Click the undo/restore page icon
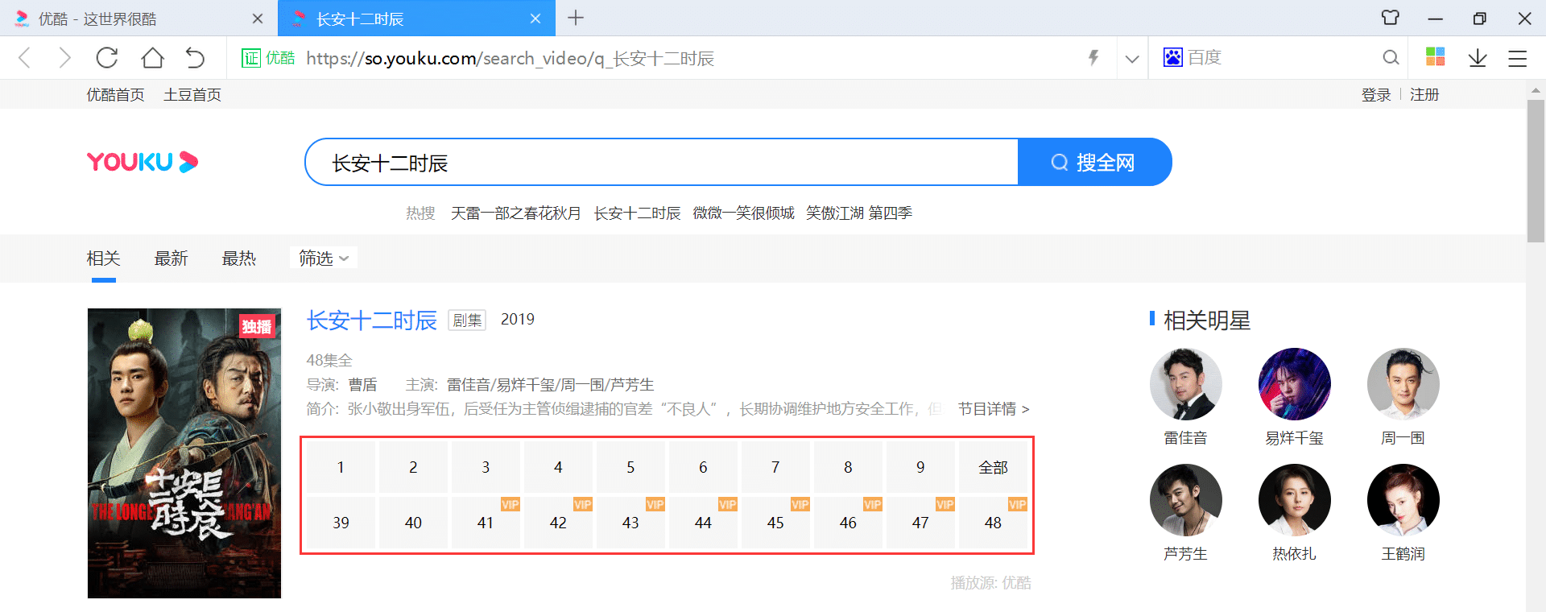 pyautogui.click(x=195, y=58)
